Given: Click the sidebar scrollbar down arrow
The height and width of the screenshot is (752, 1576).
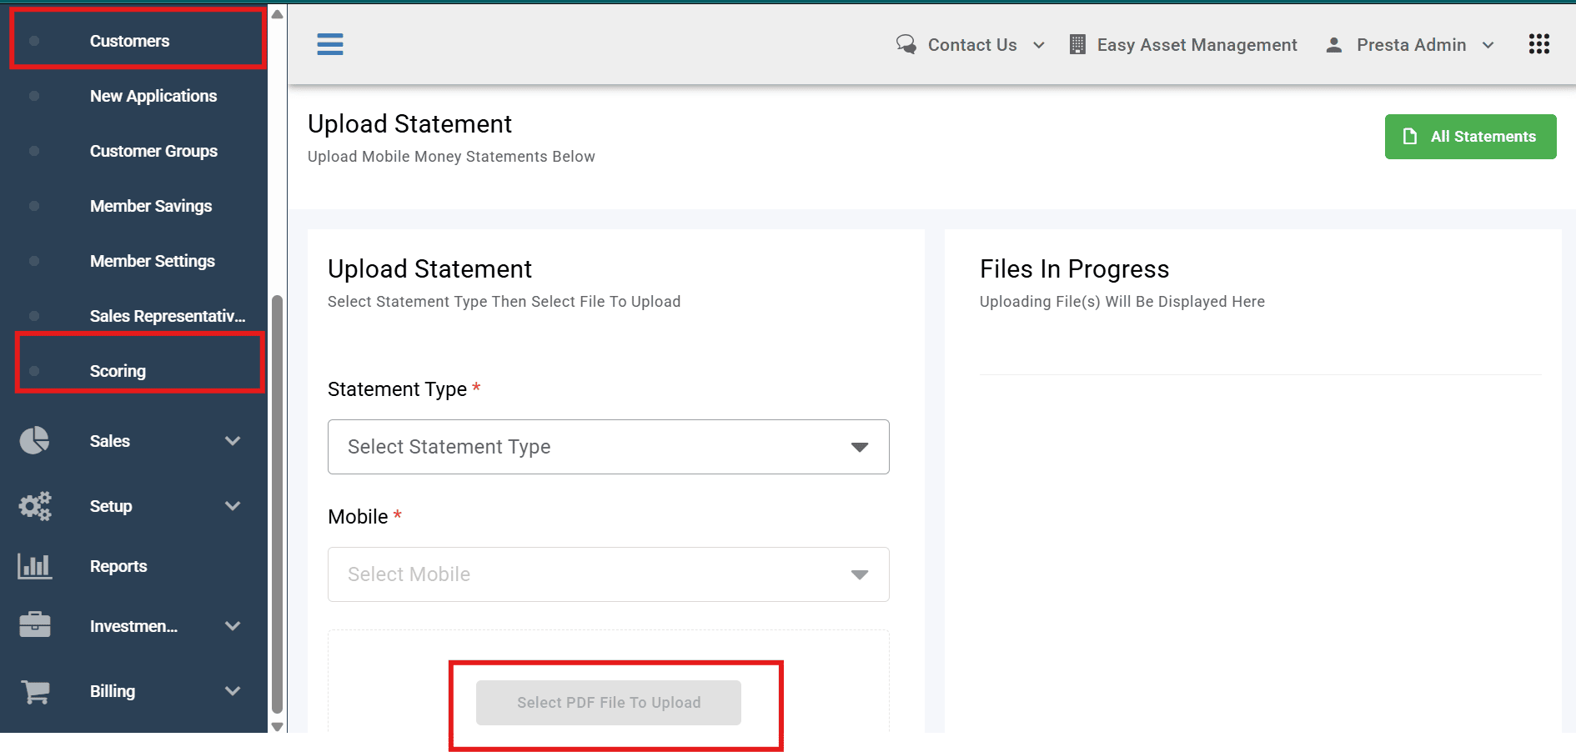Looking at the screenshot, I should point(278,727).
